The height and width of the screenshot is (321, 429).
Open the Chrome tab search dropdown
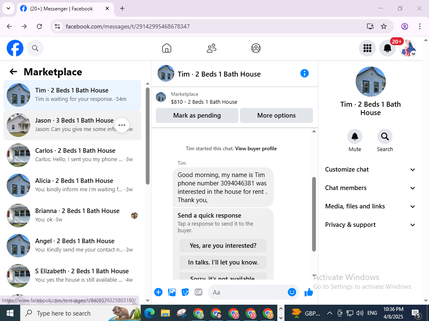tap(8, 8)
